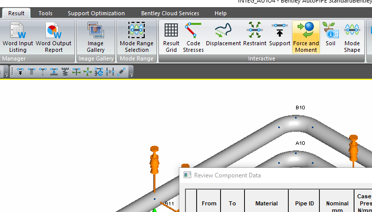The height and width of the screenshot is (212, 372).
Task: Open the Support Optimization tab
Action: click(96, 13)
